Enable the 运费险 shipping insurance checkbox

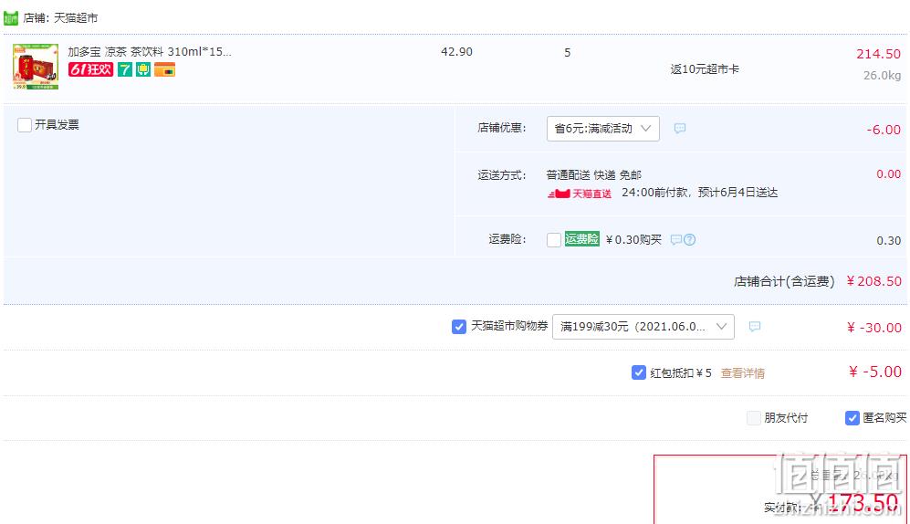(x=554, y=240)
